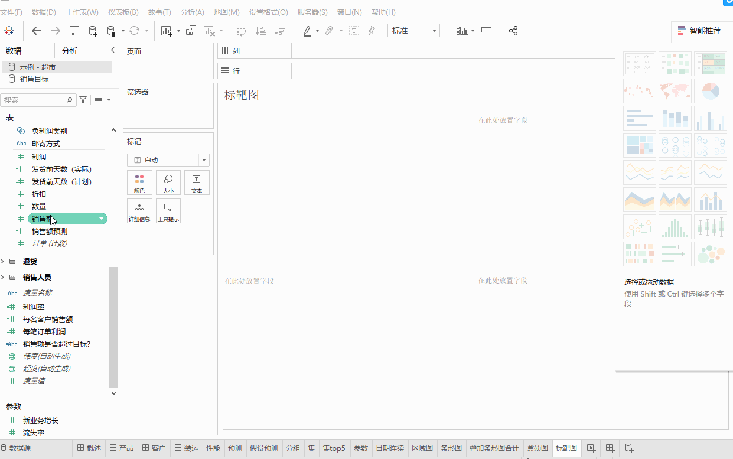Select the treemap chart in 智能推荐
Screen dimensions: 733x459
click(x=640, y=145)
